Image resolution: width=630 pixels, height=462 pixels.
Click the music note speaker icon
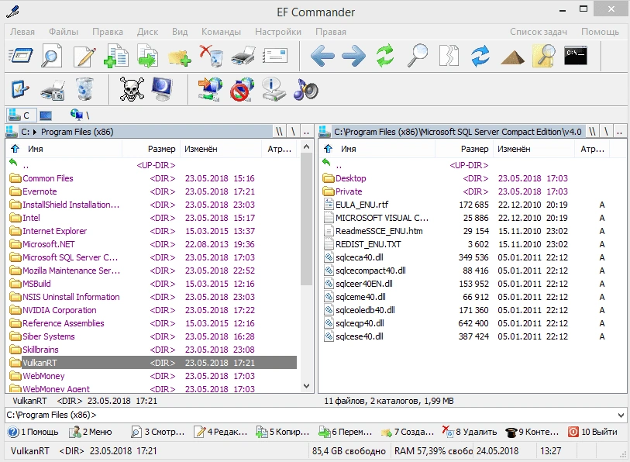(306, 89)
